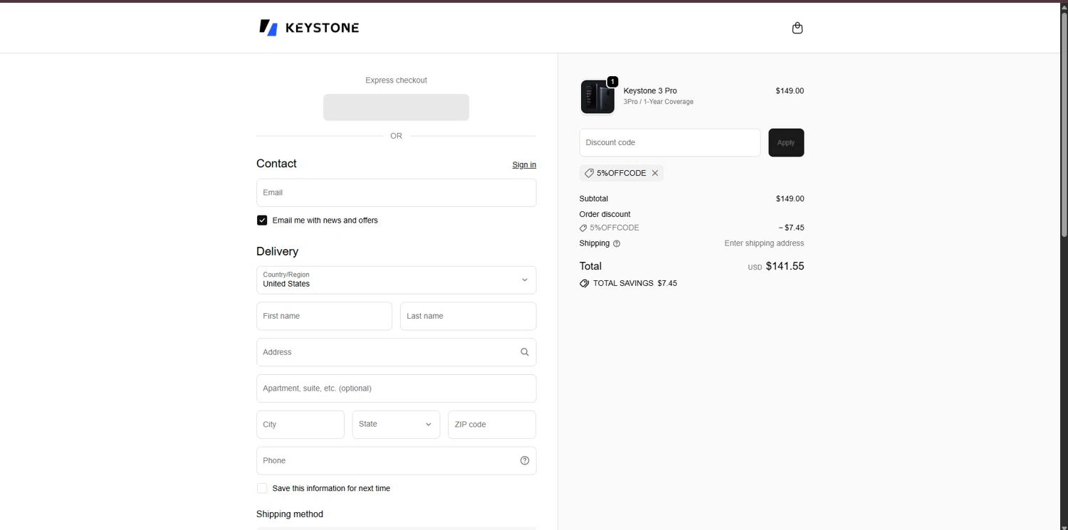
Task: Untick Email me with news and offers
Action: click(262, 221)
